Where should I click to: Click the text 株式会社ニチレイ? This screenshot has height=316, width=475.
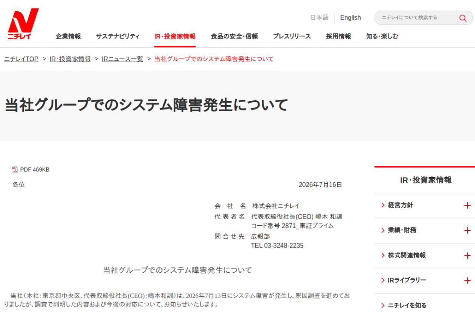276,206
